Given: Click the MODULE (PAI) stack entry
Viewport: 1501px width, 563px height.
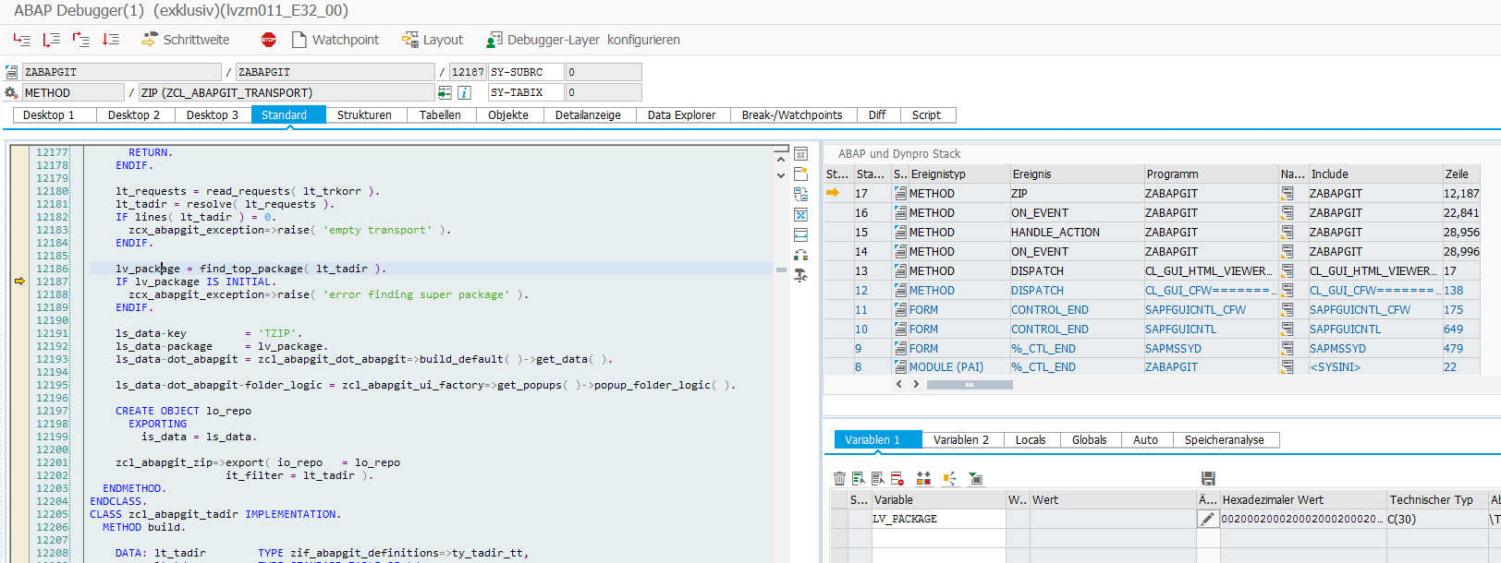Looking at the screenshot, I should tap(946, 367).
